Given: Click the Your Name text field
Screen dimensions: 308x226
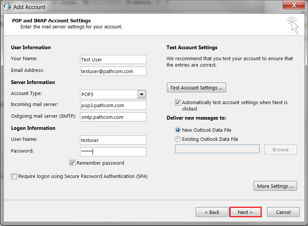Looking at the screenshot, I should tap(113, 59).
